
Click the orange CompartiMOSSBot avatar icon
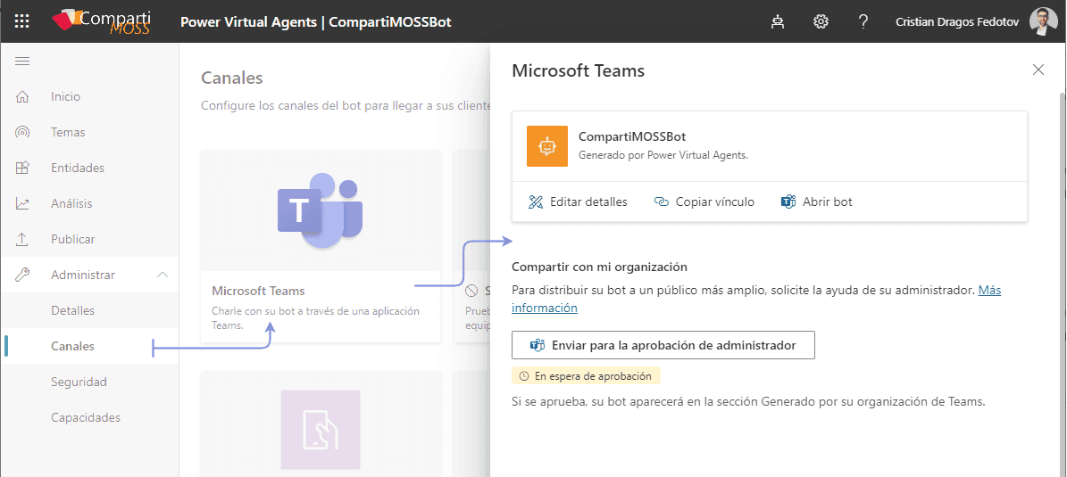(x=547, y=146)
